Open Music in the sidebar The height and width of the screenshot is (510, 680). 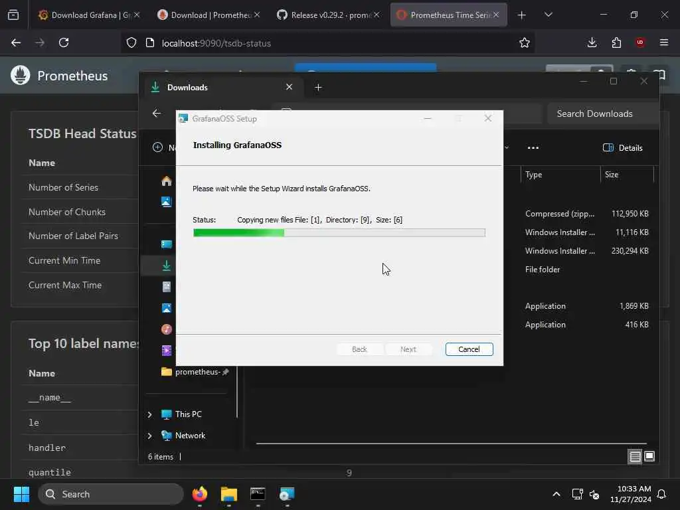click(167, 329)
